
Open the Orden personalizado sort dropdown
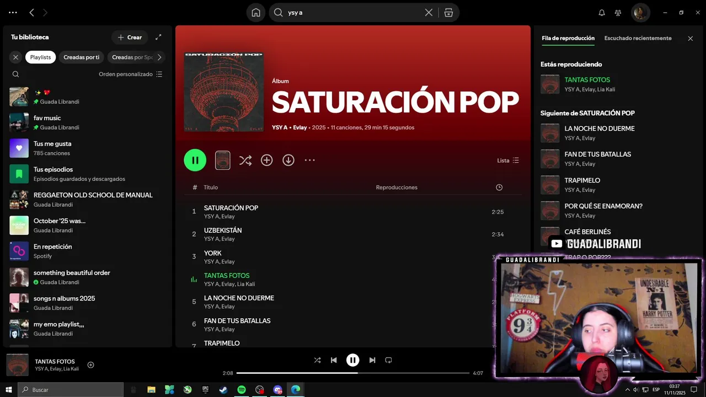point(131,74)
